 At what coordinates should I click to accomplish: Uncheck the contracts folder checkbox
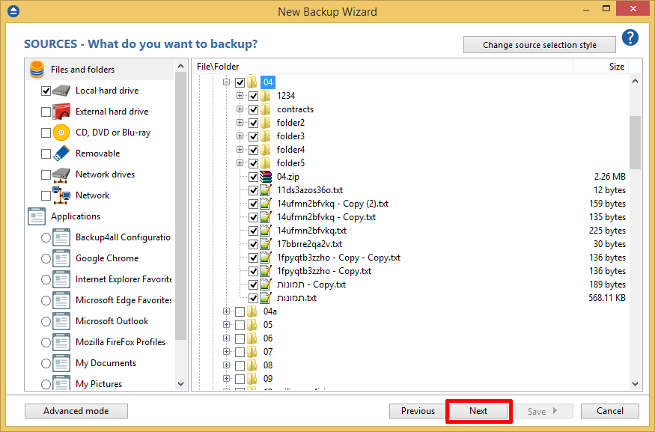coord(253,109)
